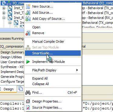This screenshot has height=112, width=113.
Task: Click the Source Properties checkmark icon
Action: point(28,107)
